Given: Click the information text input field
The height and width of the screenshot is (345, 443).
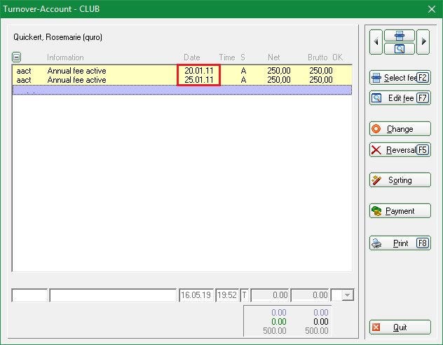Looking at the screenshot, I should tap(113, 295).
